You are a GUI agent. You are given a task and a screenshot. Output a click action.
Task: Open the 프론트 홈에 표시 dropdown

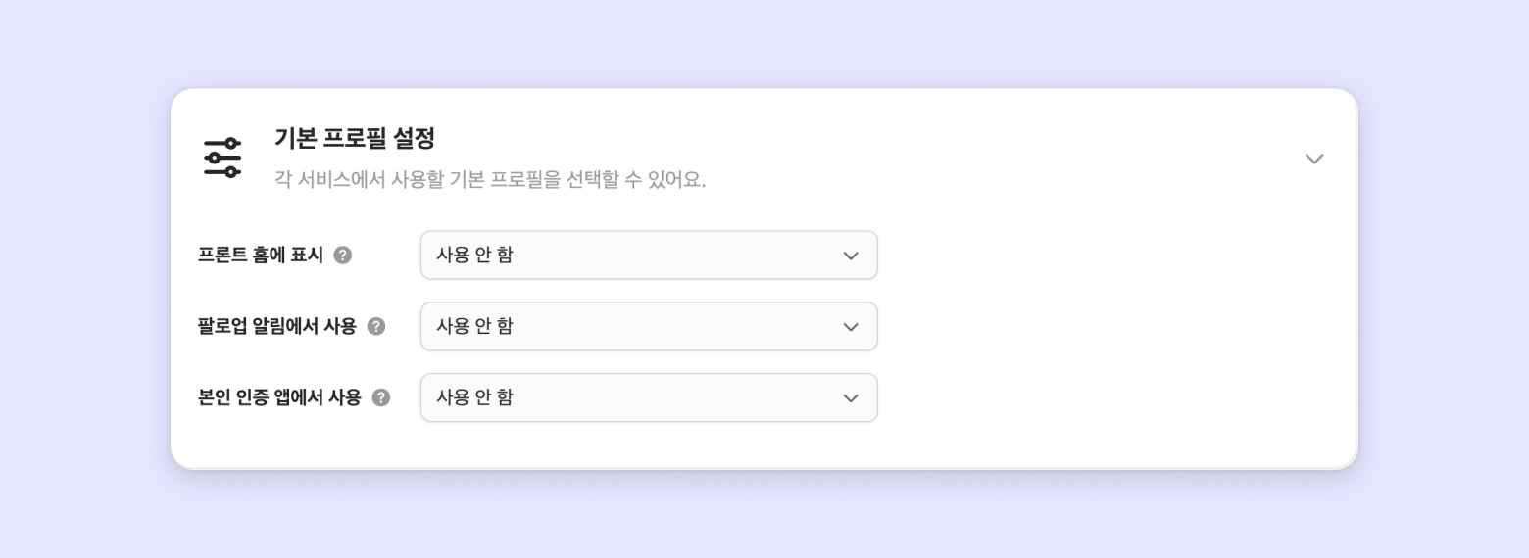(x=648, y=256)
